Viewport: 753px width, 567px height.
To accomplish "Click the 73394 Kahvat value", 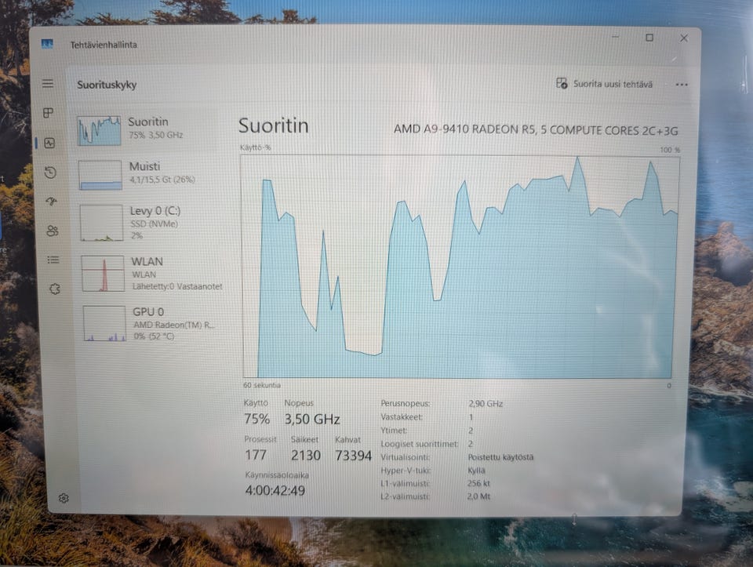I will [353, 456].
